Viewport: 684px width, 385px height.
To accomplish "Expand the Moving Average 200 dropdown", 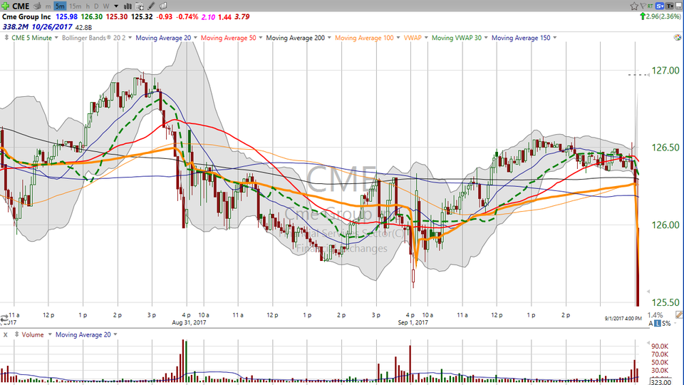I will (329, 38).
